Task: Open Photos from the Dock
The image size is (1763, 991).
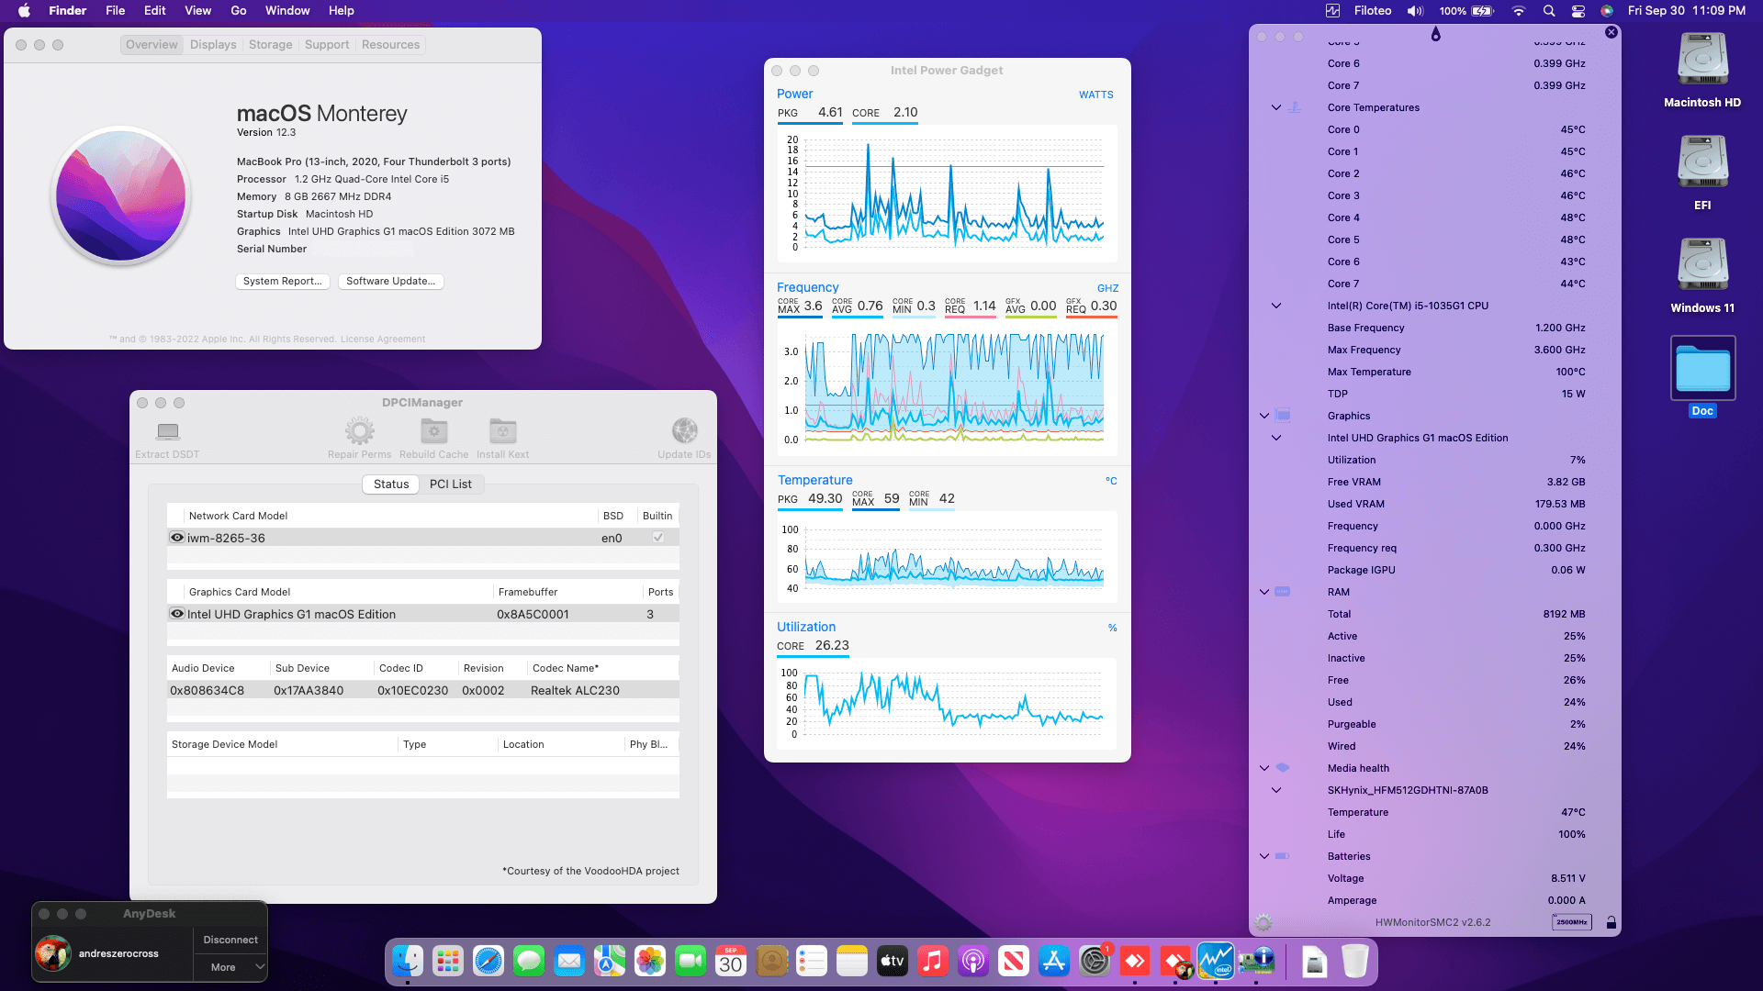Action: pos(650,962)
